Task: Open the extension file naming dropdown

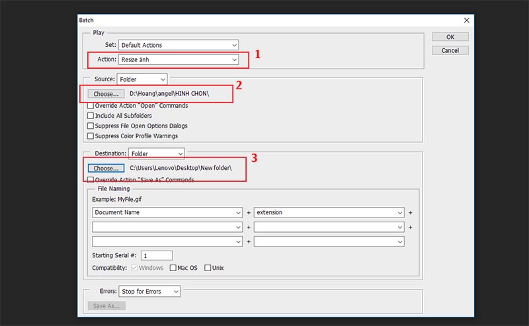Action: (x=329, y=213)
